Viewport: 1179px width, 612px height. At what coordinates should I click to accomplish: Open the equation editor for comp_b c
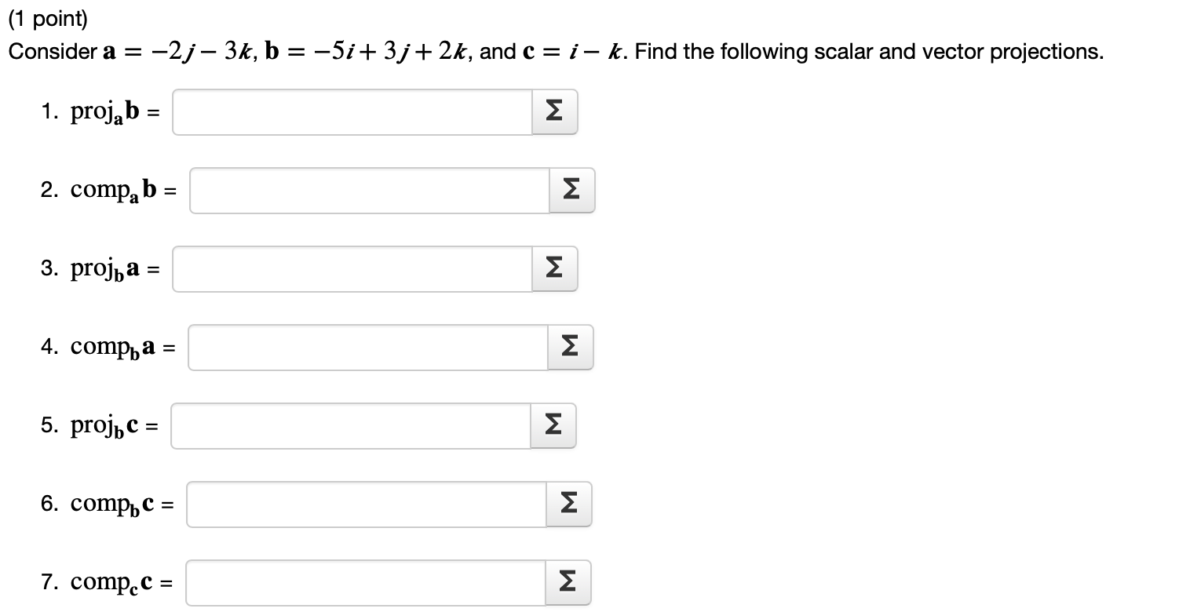570,505
